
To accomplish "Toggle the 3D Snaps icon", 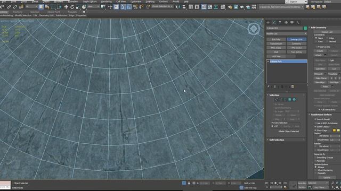I will (x=123, y=7).
